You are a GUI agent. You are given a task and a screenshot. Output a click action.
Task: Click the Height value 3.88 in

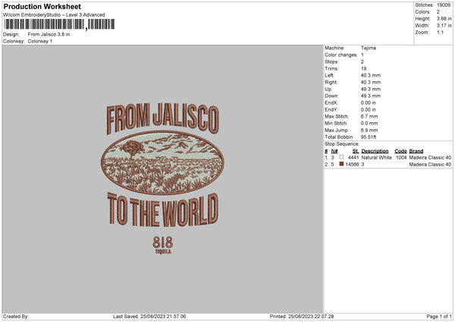pyautogui.click(x=444, y=18)
